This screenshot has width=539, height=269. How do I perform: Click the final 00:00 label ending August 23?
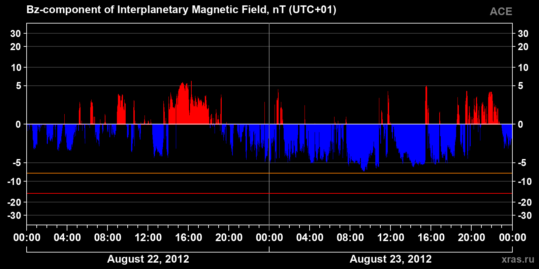(512, 237)
